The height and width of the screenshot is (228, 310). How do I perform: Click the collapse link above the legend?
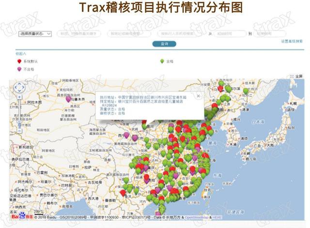tap(21, 53)
